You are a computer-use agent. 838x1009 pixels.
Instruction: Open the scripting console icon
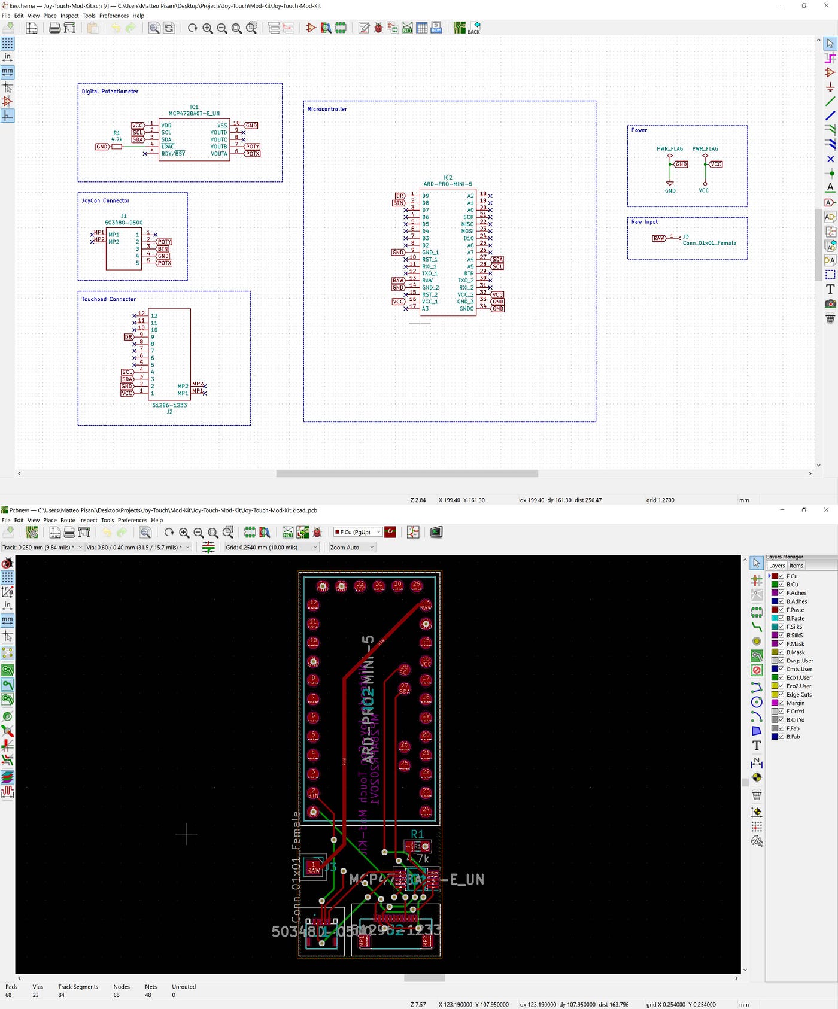(436, 532)
